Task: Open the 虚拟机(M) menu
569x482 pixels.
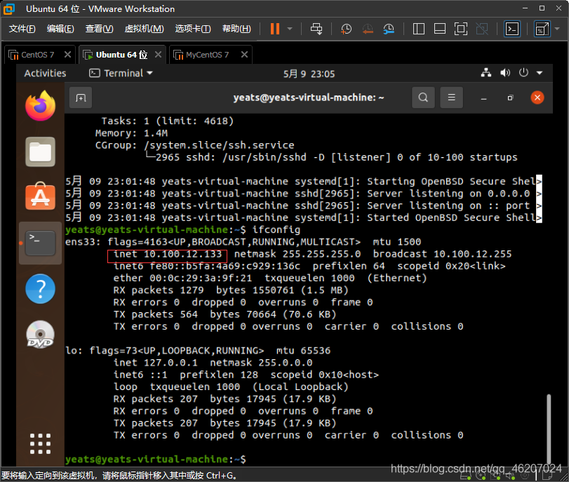Action: (144, 29)
